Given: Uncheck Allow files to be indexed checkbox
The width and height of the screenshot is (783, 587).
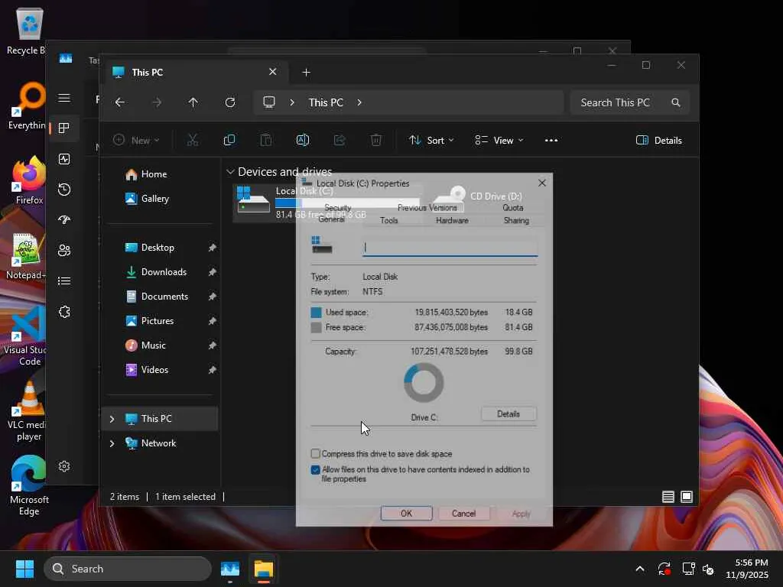Looking at the screenshot, I should point(316,470).
